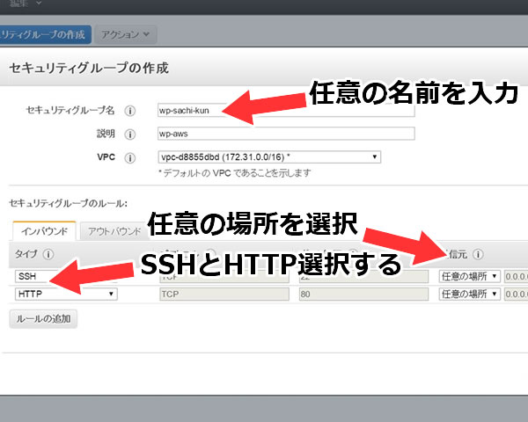Click info icon next to タイプ column header
The image size is (528, 422).
(48, 254)
